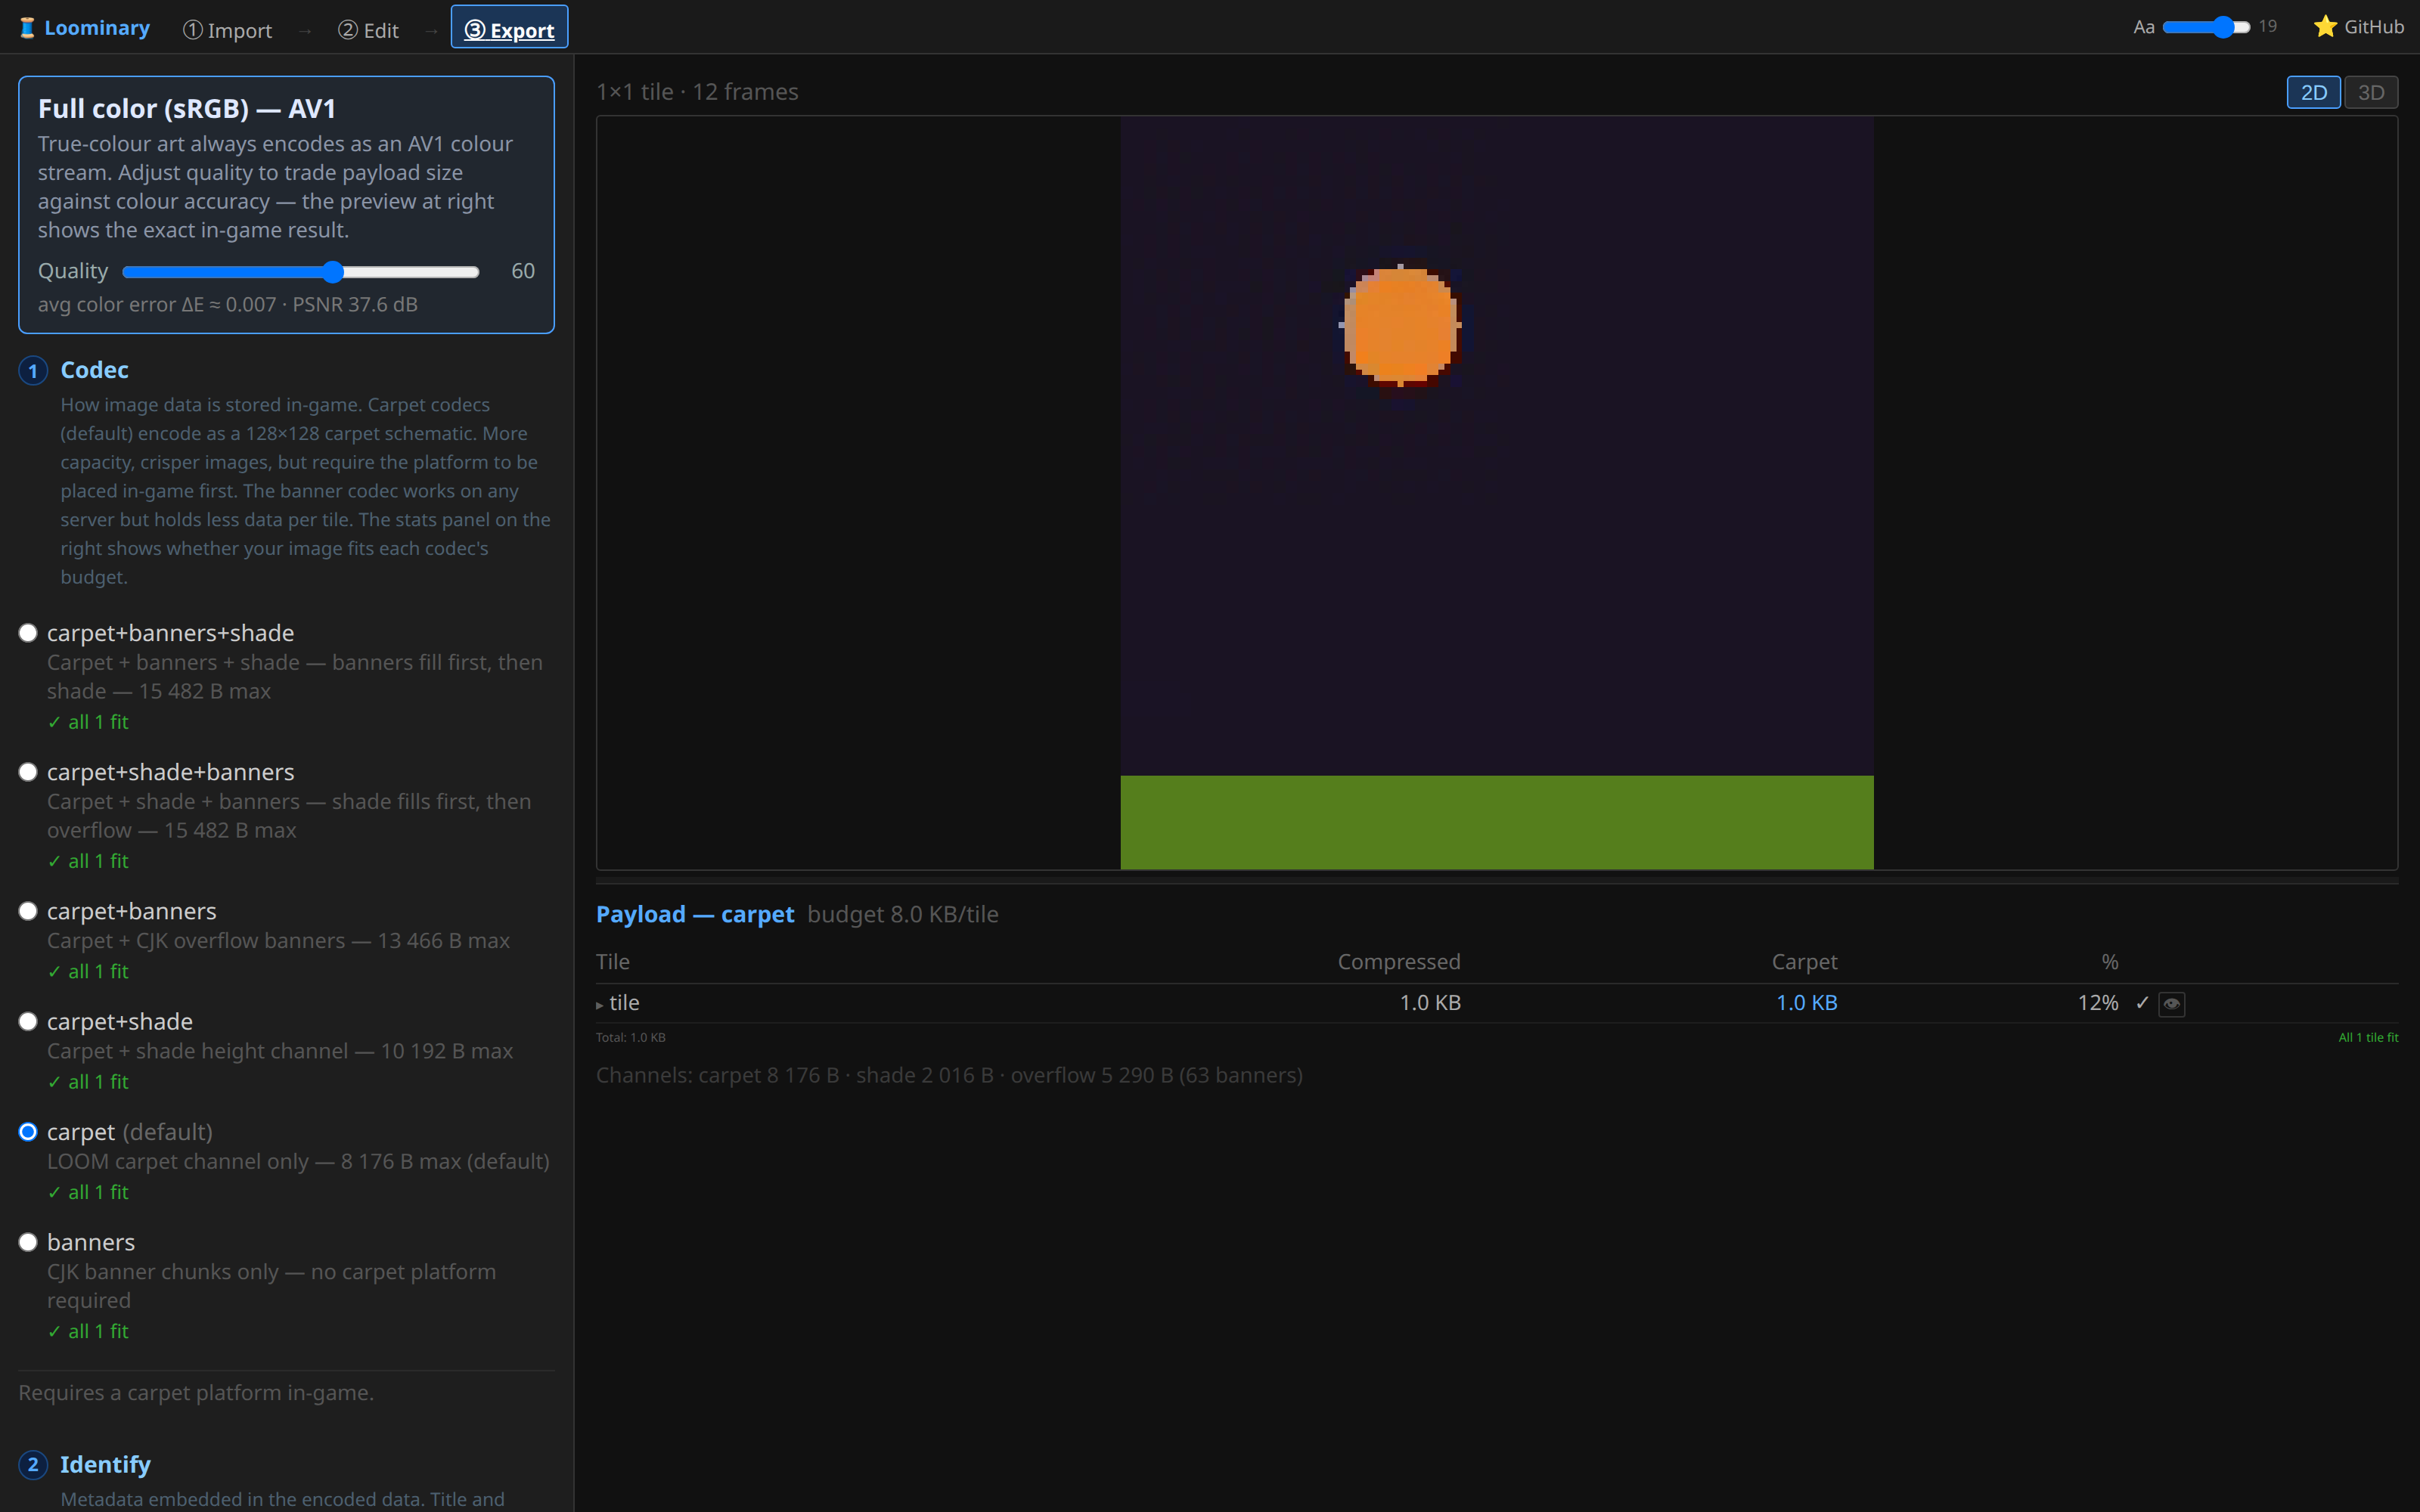Click the animated sun preview image
This screenshot has width=2420, height=1512.
click(1496, 493)
